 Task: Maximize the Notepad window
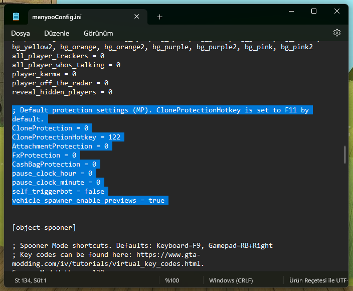(x=314, y=11)
